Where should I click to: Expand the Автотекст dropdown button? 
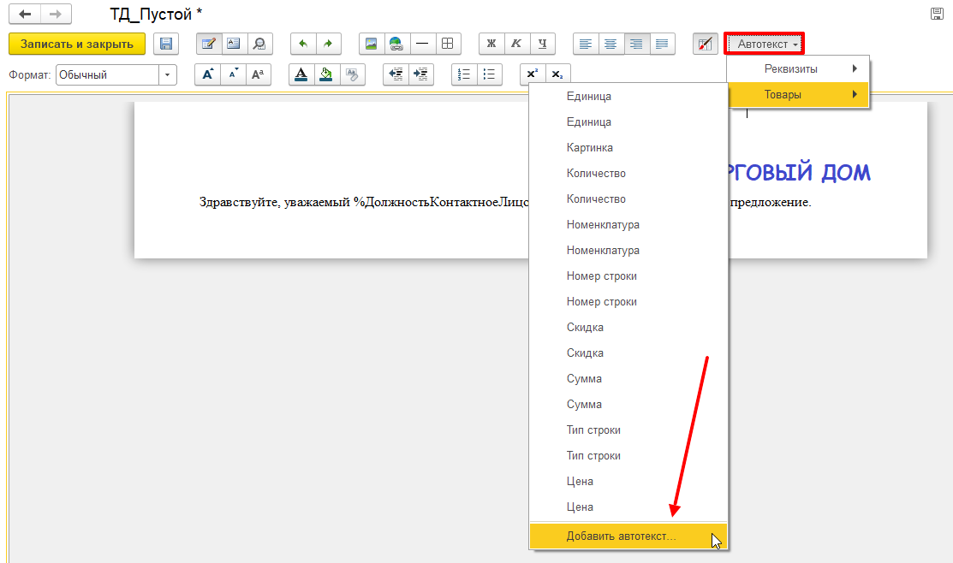(765, 44)
